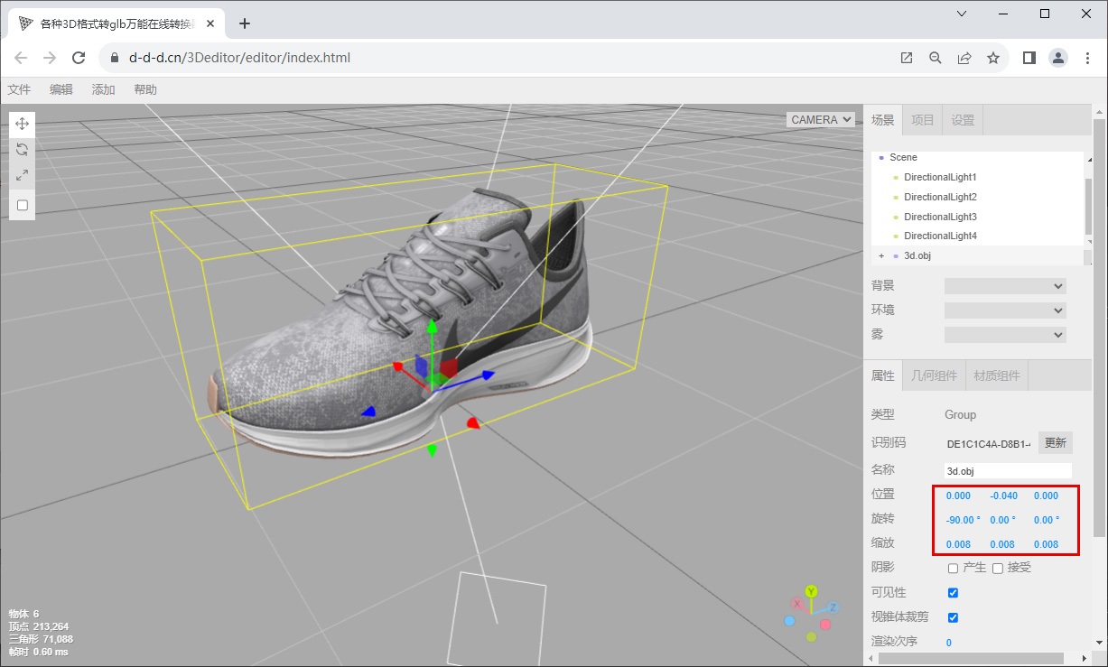Screen dimensions: 1108x667
Task: Open the 文件 (File) menu
Action: pyautogui.click(x=19, y=89)
